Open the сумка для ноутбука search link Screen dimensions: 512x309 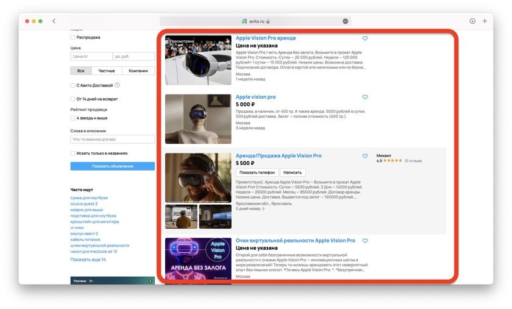click(89, 197)
